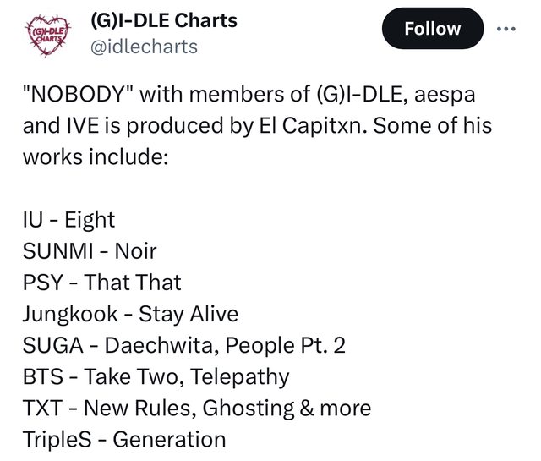This screenshot has width=541, height=461.
Task: Select the "TXT - New Rules, Ghosting" line
Action: coord(157,408)
